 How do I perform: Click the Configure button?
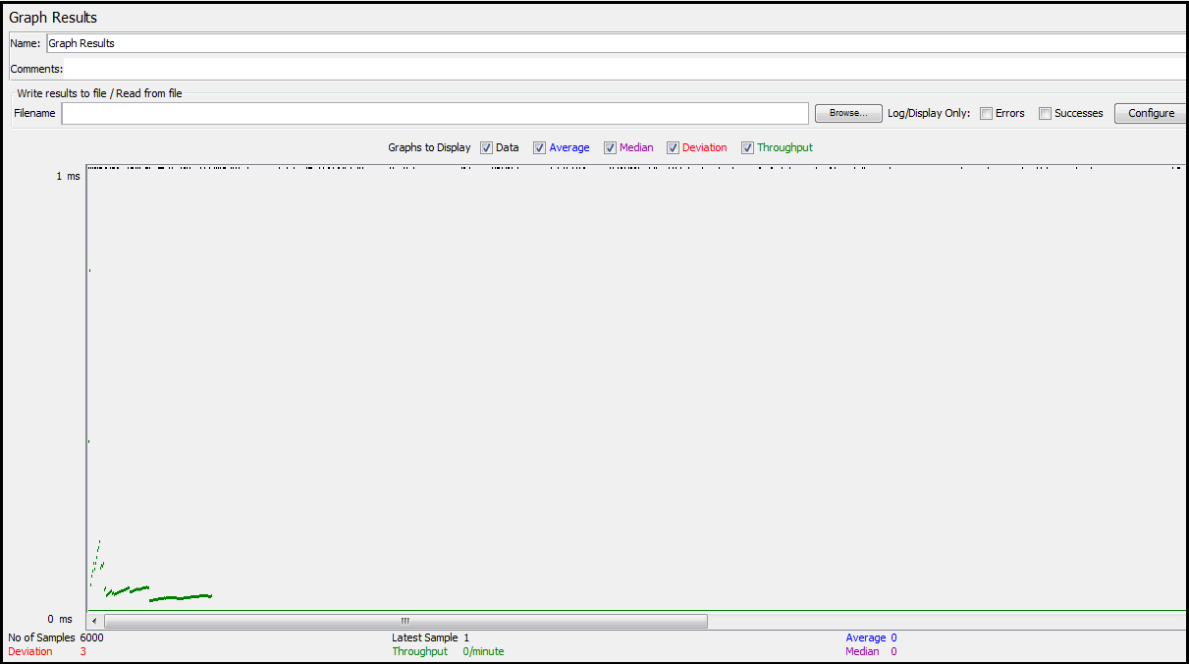(1151, 113)
